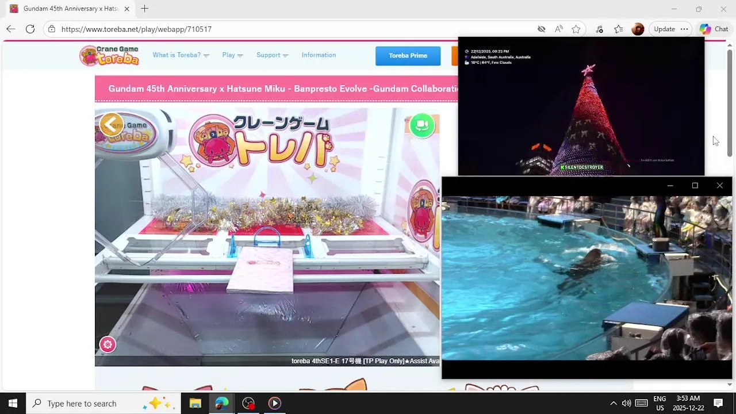
Task: Open the notification center icon
Action: point(718,403)
